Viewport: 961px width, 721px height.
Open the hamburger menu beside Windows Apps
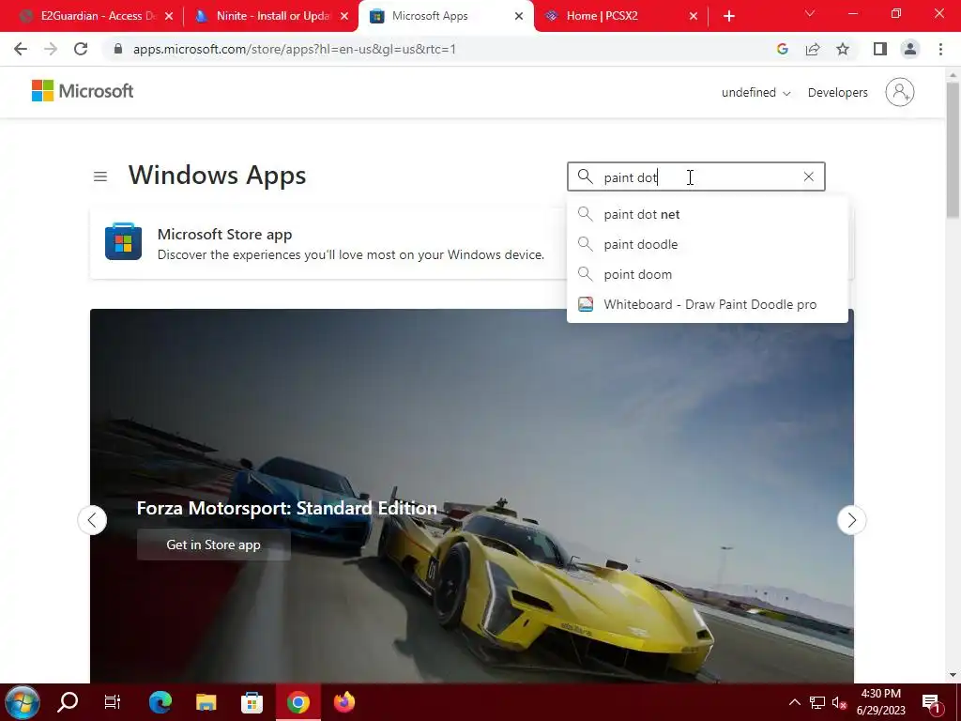pyautogui.click(x=100, y=176)
